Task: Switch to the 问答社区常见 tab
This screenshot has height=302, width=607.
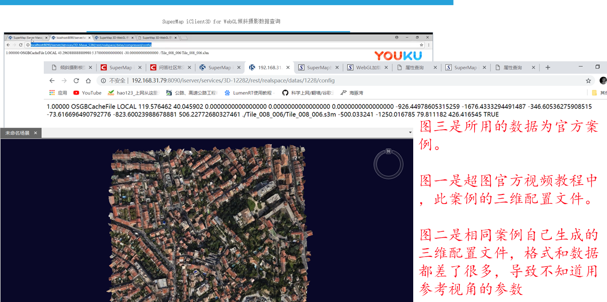Action: pos(170,67)
